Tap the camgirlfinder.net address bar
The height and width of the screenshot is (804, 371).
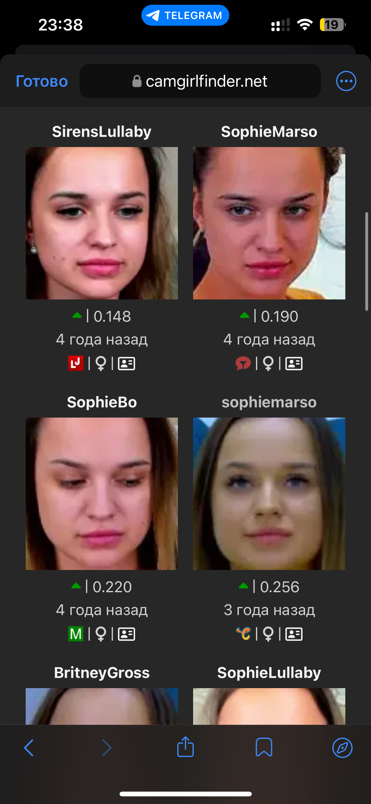(200, 81)
